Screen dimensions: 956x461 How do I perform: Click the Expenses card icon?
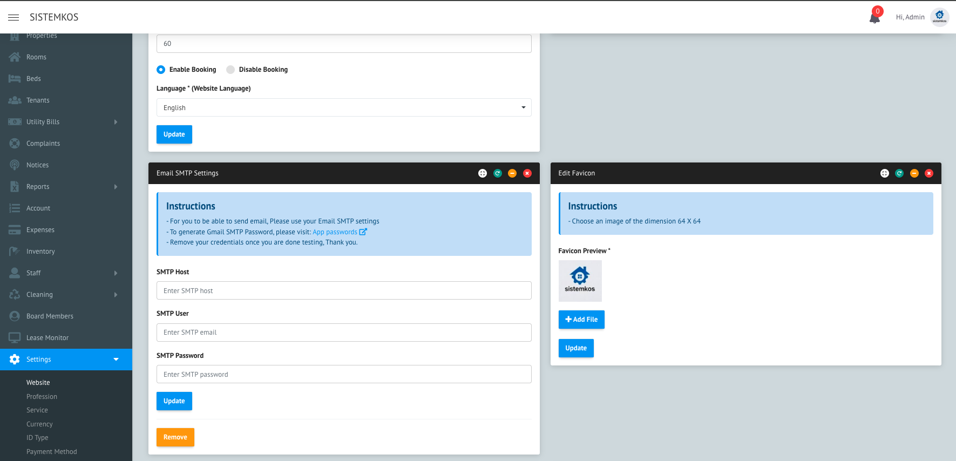[15, 229]
